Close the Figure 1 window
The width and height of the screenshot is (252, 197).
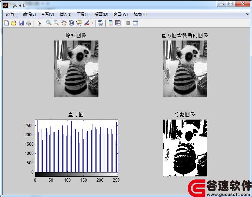point(243,4)
